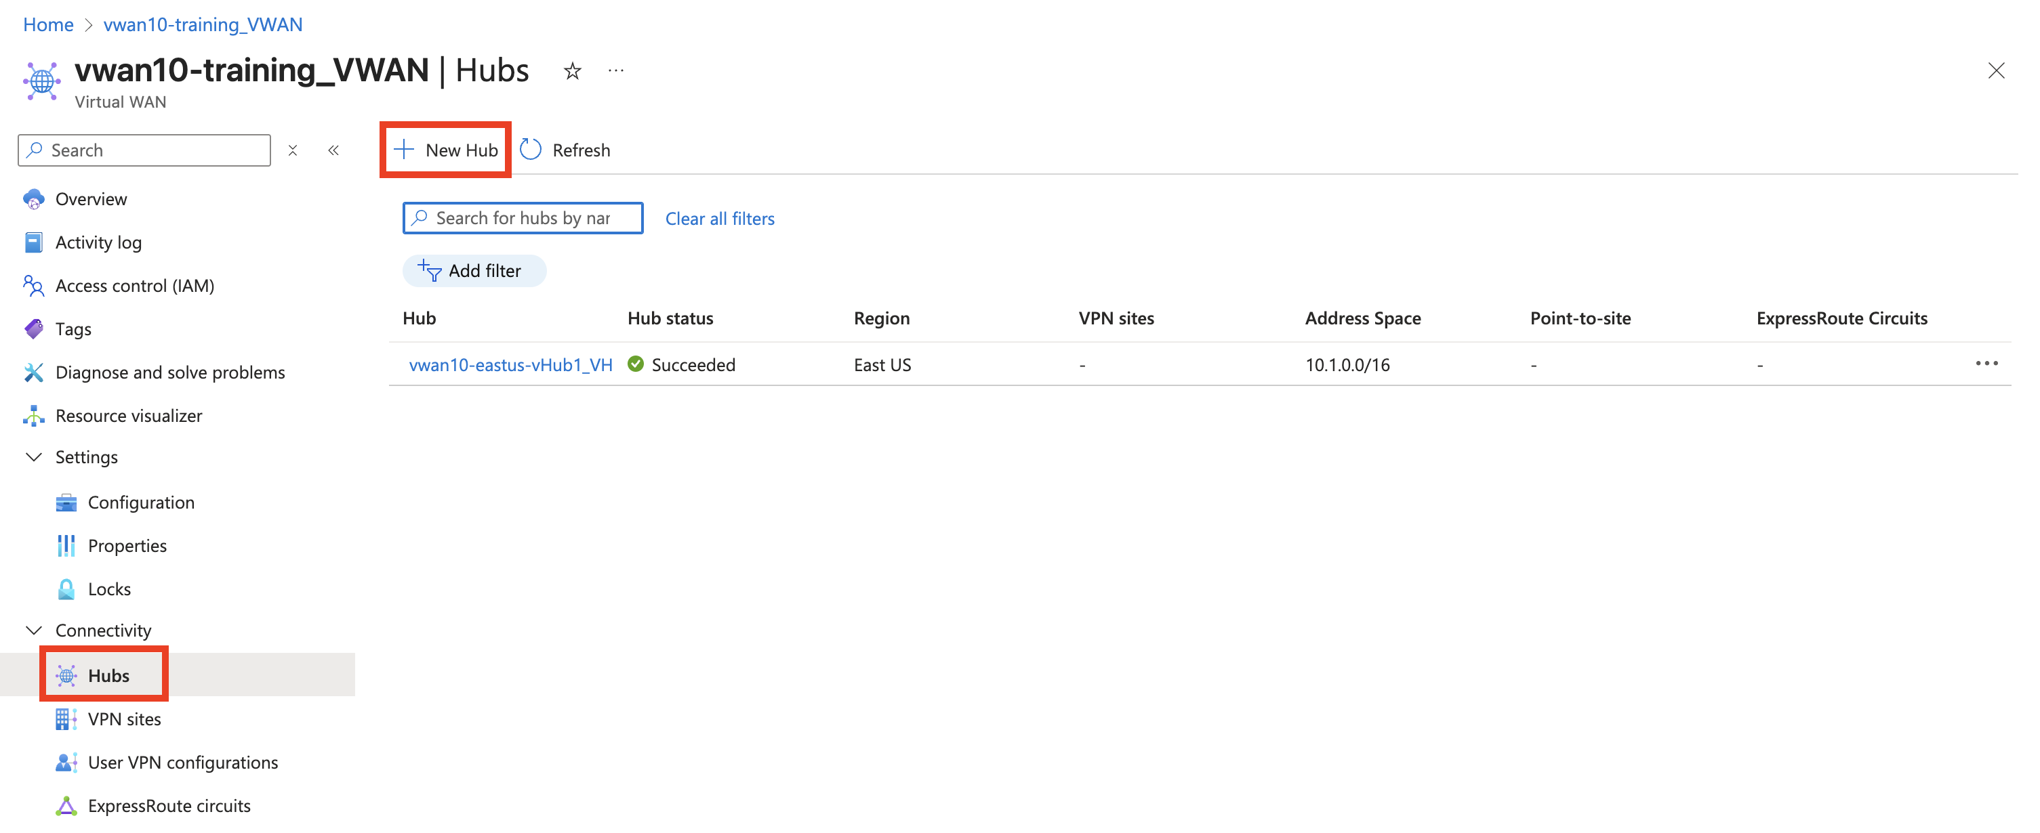Collapse the Settings section chevron
2040x833 pixels.
(x=33, y=457)
